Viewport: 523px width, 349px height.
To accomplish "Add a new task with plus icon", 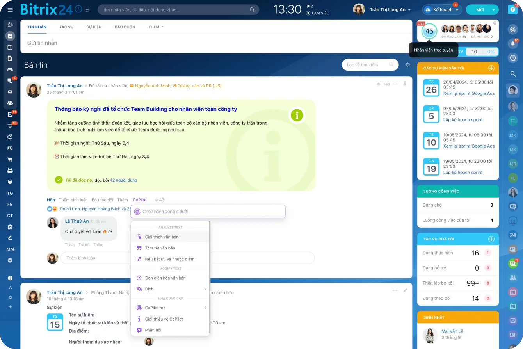I will pyautogui.click(x=491, y=239).
